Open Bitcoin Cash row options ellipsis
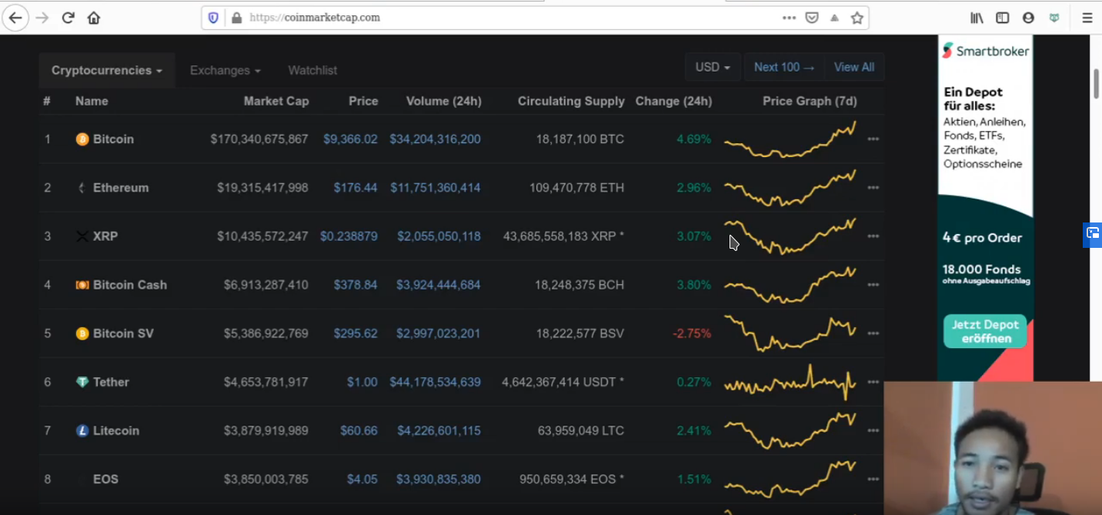This screenshot has height=515, width=1102. coord(873,285)
